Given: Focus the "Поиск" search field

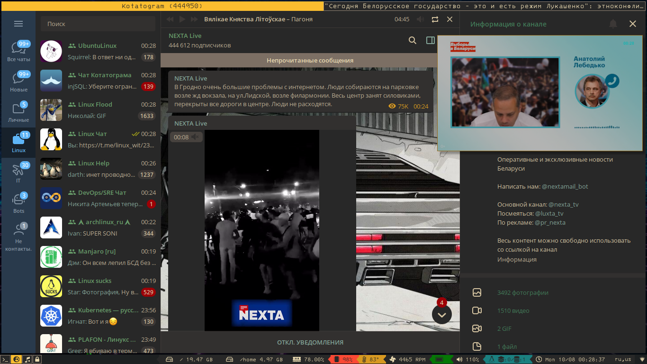Looking at the screenshot, I should pos(98,24).
